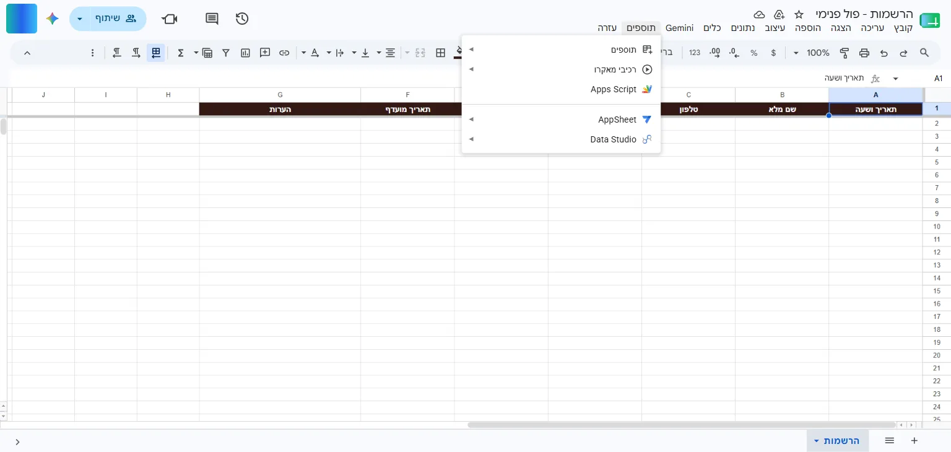
Task: Open the filter views table icon
Action: pyautogui.click(x=207, y=53)
